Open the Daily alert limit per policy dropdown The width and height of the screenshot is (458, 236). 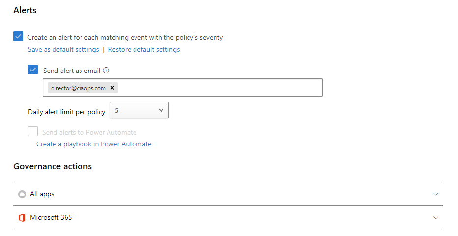pyautogui.click(x=139, y=111)
